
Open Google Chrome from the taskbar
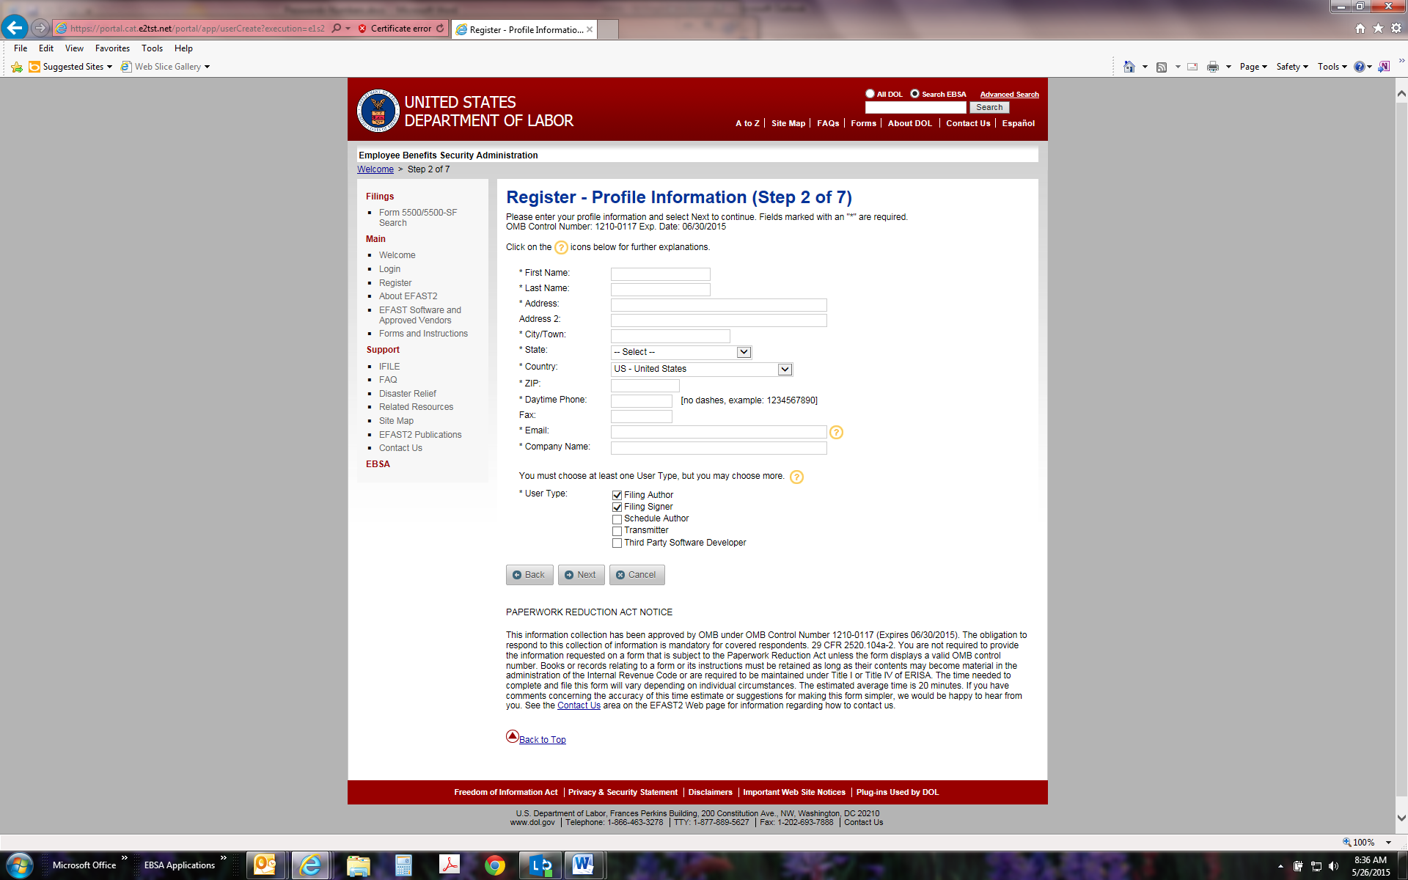tap(495, 865)
